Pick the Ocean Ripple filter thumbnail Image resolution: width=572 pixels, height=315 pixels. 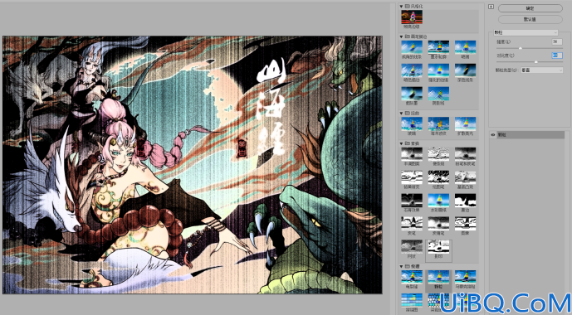click(x=438, y=124)
